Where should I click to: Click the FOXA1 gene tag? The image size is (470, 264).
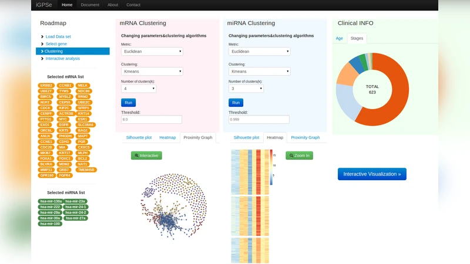[46, 158]
